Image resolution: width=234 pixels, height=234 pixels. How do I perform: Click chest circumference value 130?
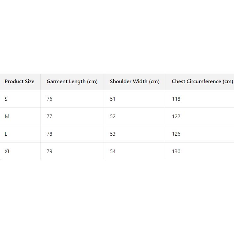coord(176,151)
